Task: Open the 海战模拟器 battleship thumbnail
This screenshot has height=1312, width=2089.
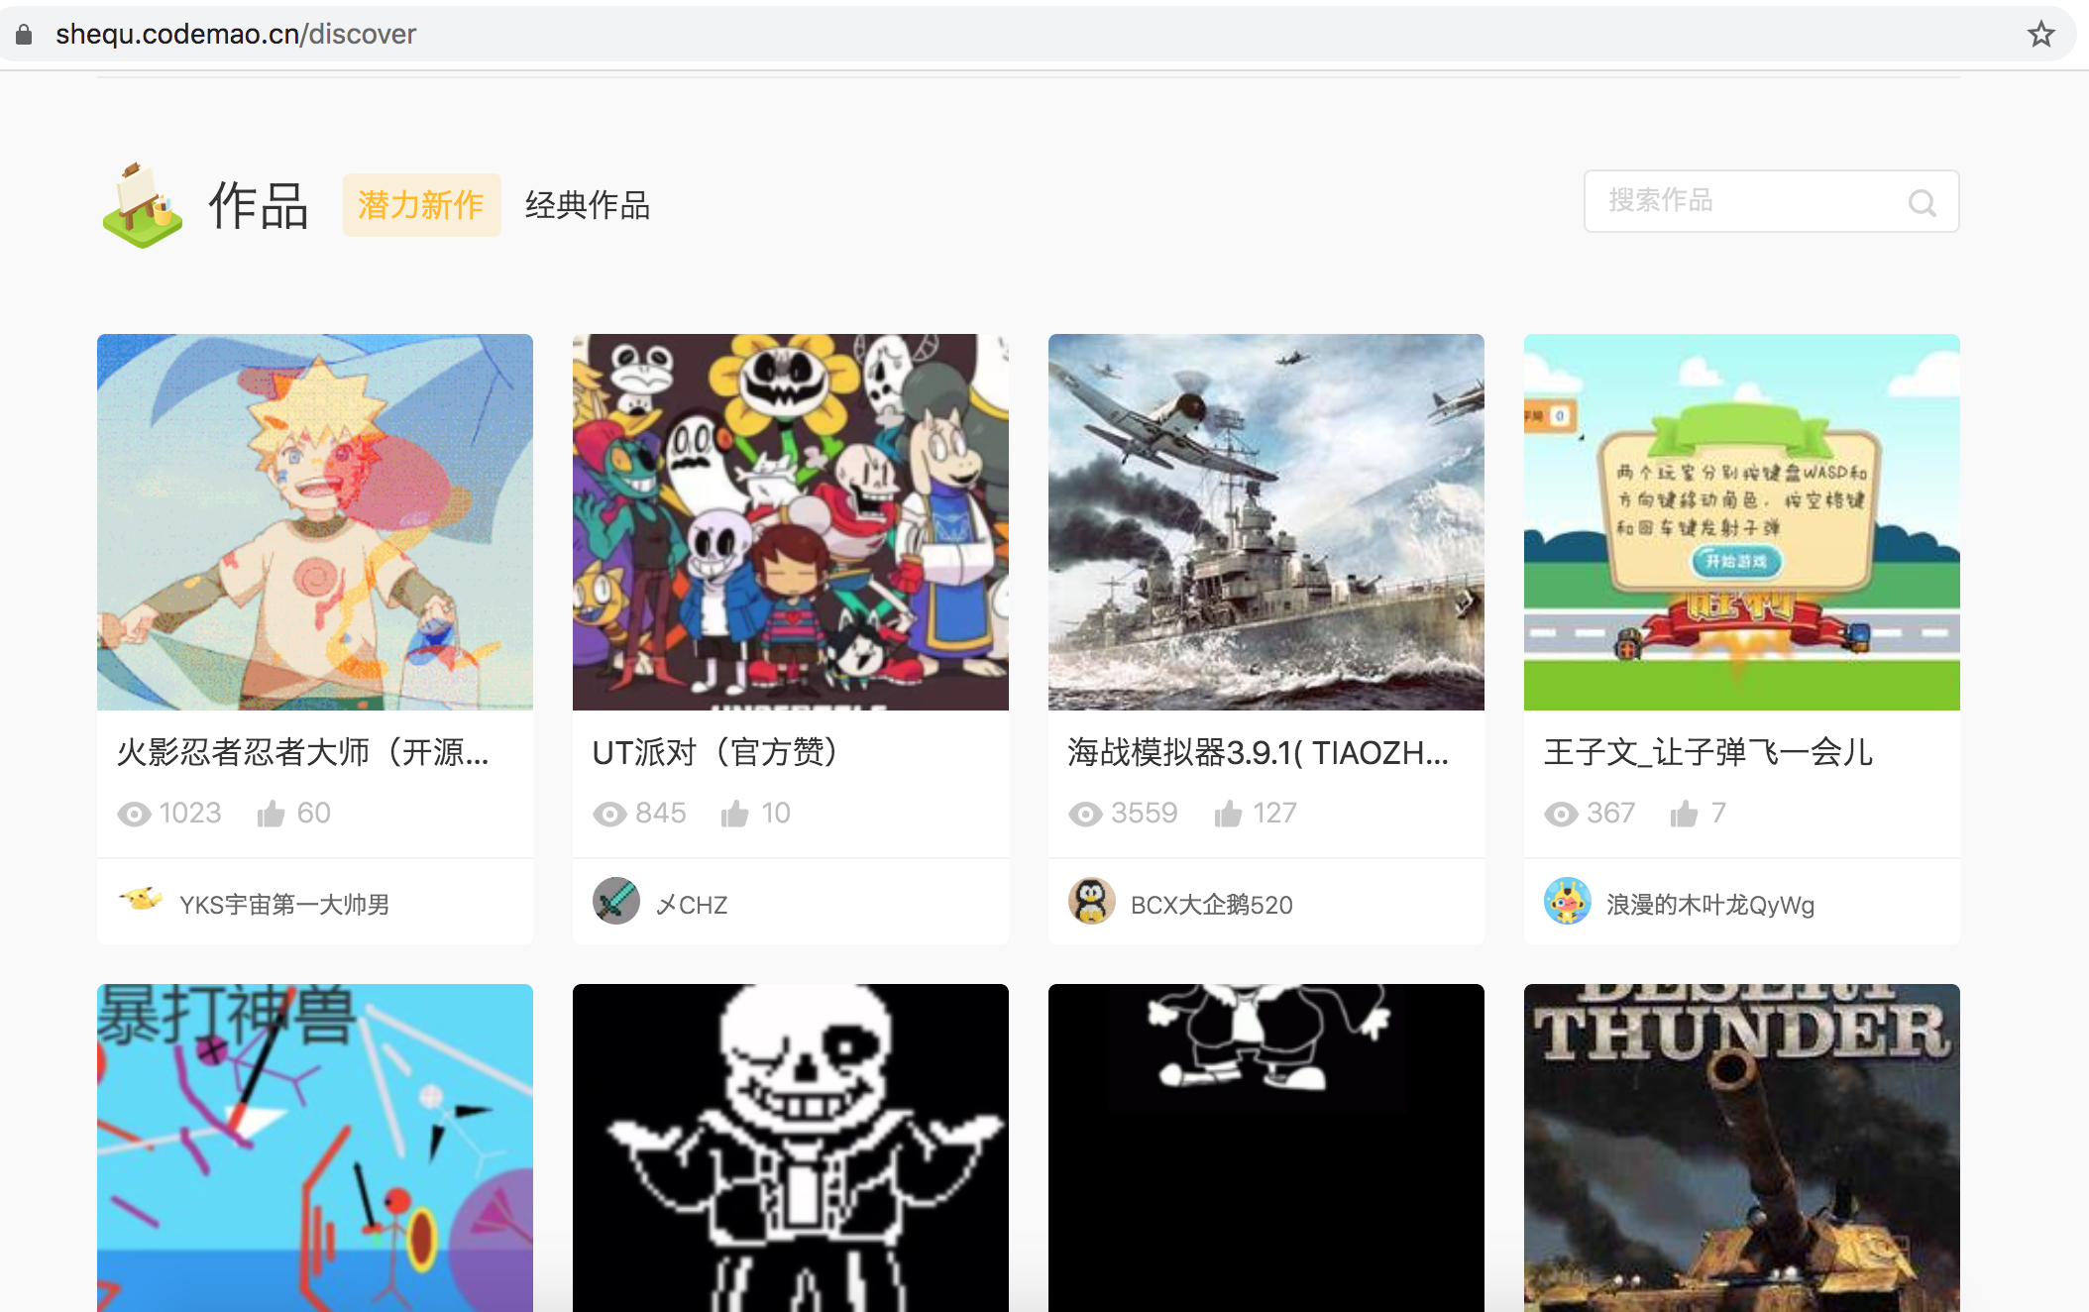Action: tap(1266, 522)
